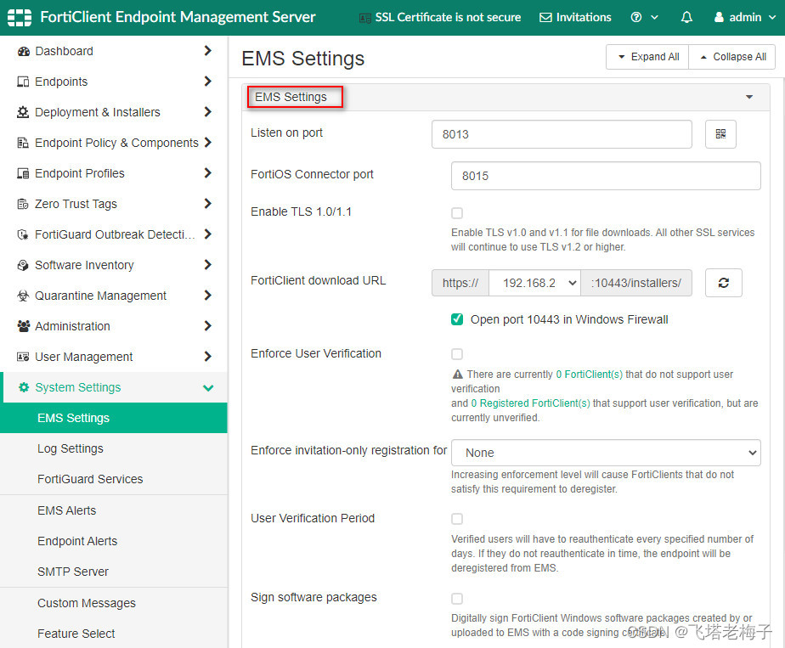Click the Expand All button

point(647,57)
